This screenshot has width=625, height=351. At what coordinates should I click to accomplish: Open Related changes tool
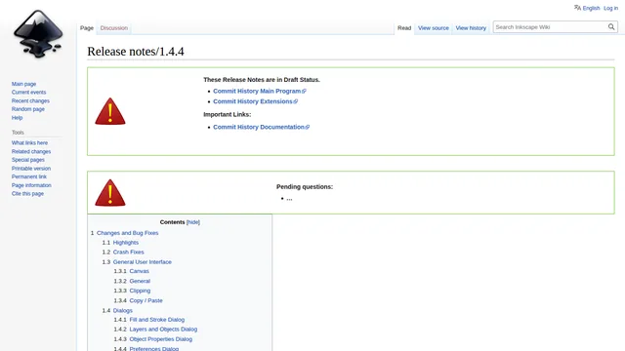[31, 152]
